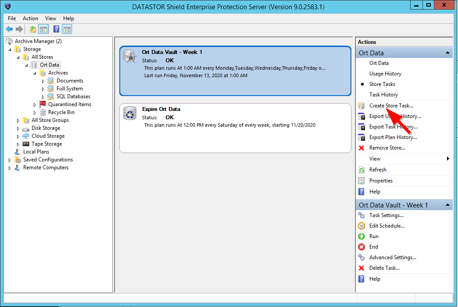Click the Forward arrow toolbar icon
Screen dimensions: 458x307
(19, 29)
